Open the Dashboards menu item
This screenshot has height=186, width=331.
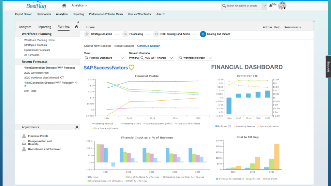44,14
